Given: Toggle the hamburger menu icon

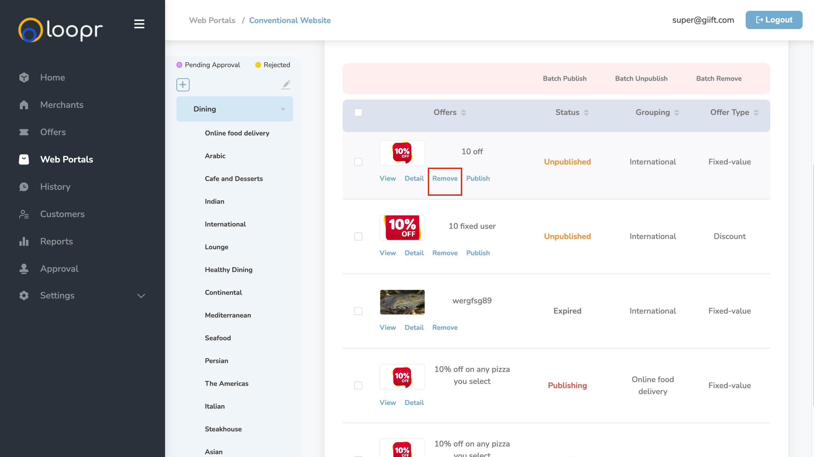Looking at the screenshot, I should pos(139,24).
